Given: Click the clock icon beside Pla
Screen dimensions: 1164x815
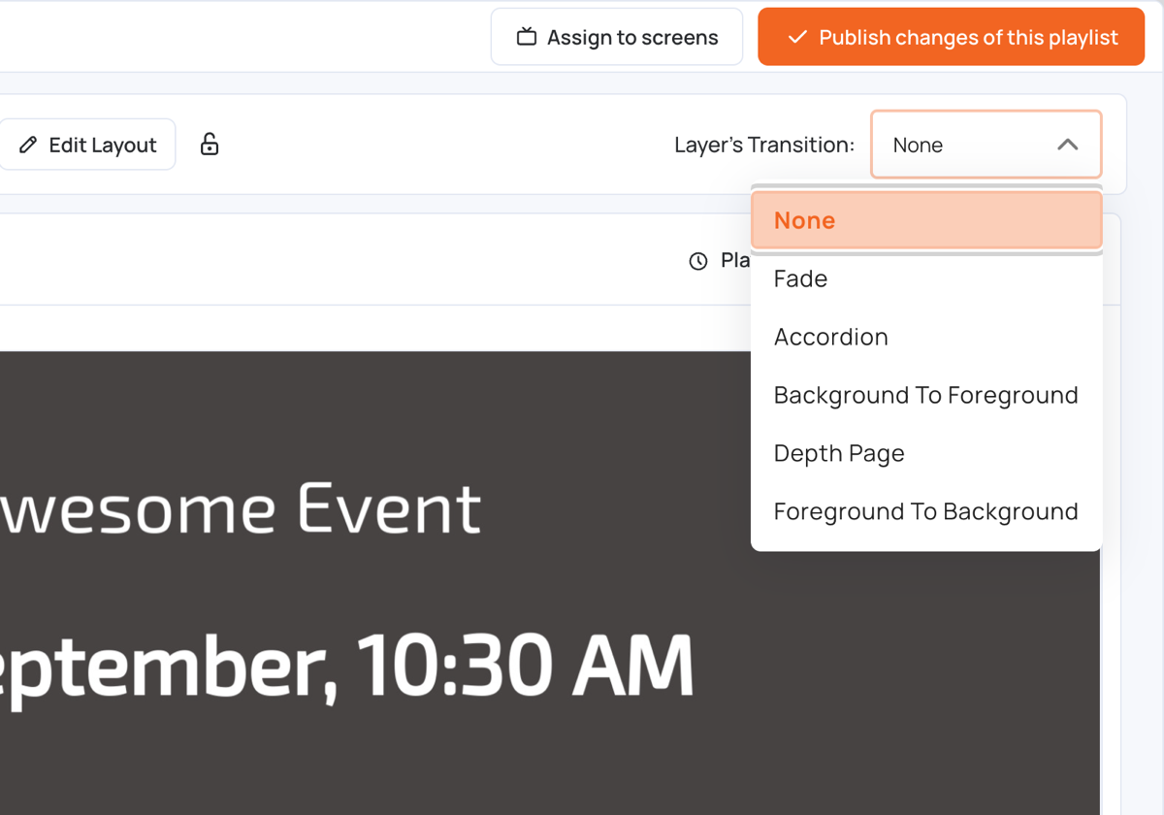Looking at the screenshot, I should click(698, 261).
